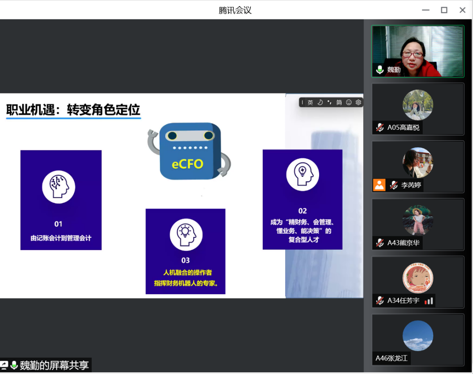This screenshot has width=473, height=374.
Task: Click the smiley emoji icon in IME toolbar
Action: pos(349,102)
